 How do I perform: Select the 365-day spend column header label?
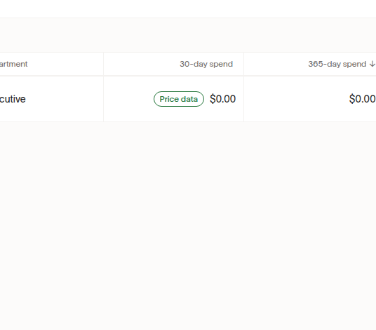(337, 64)
